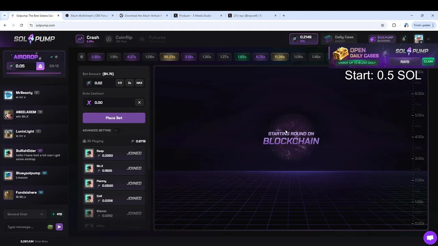Viewport: 438px width, 246px height.
Task: Click the CLAIM button on the banner
Action: (428, 61)
